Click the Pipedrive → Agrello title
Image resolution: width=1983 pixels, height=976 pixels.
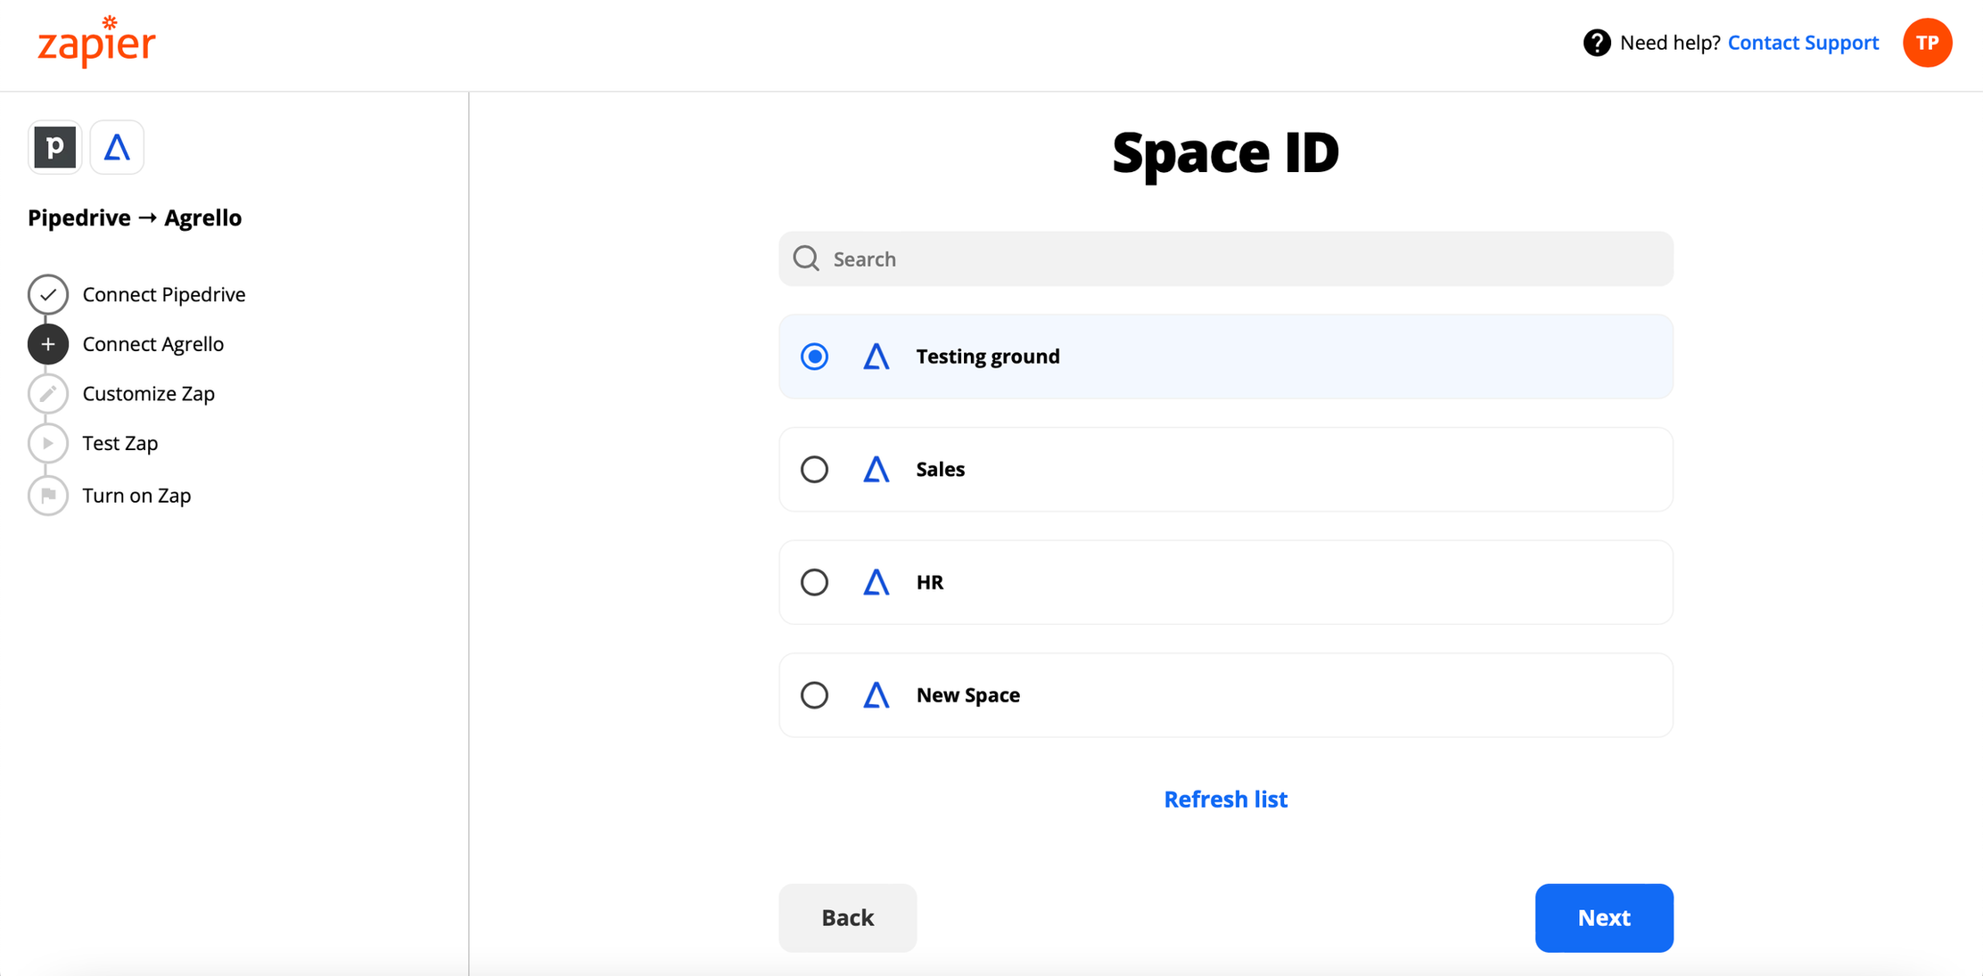(x=135, y=217)
